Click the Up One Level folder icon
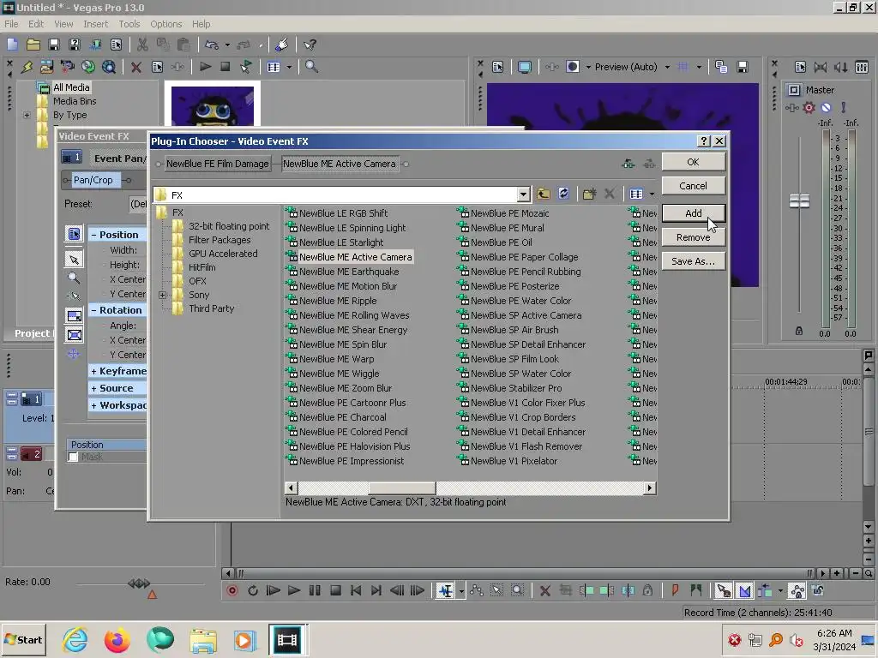 [543, 194]
